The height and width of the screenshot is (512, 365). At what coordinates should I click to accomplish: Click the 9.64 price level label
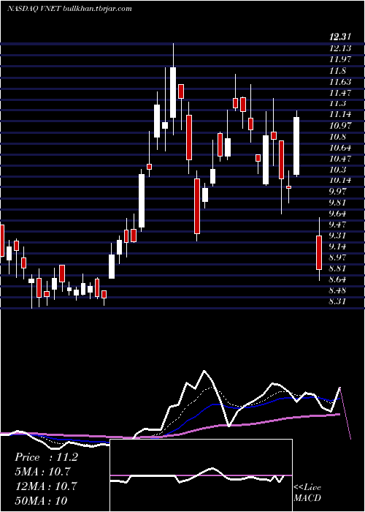pos(337,214)
